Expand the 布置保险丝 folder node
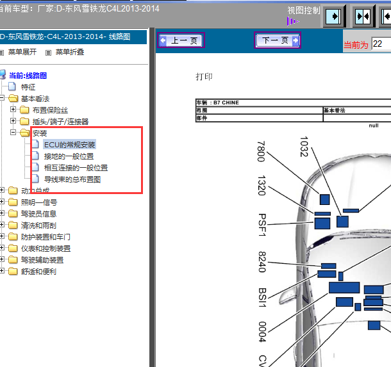This screenshot has width=391, height=367. click(13, 109)
